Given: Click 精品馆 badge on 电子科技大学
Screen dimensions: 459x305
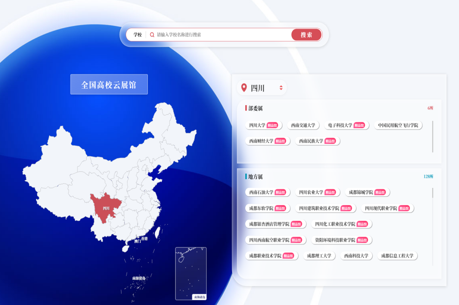Looking at the screenshot, I should pos(359,125).
